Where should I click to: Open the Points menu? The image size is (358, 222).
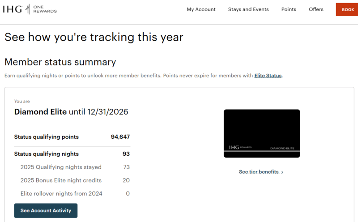point(289,9)
